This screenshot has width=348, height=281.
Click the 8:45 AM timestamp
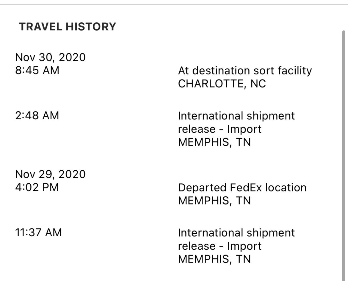point(37,71)
